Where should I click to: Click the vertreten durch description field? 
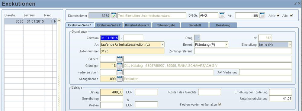[168, 72]
